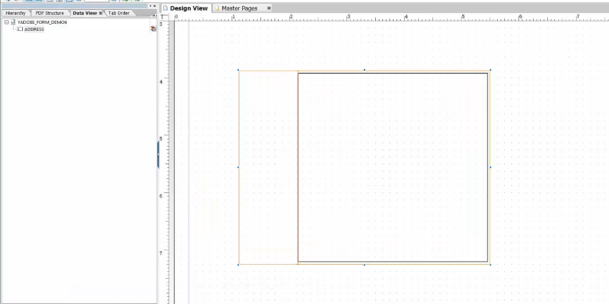Screen dimensions: 609x304
Task: Switch to the Tab Order tab
Action: 119,13
